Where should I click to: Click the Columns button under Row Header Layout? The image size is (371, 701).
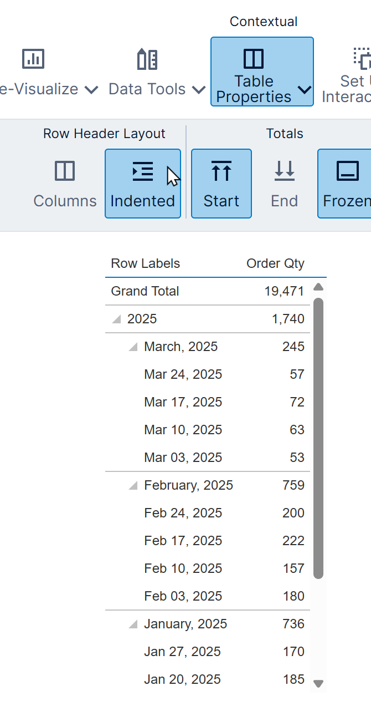64,183
